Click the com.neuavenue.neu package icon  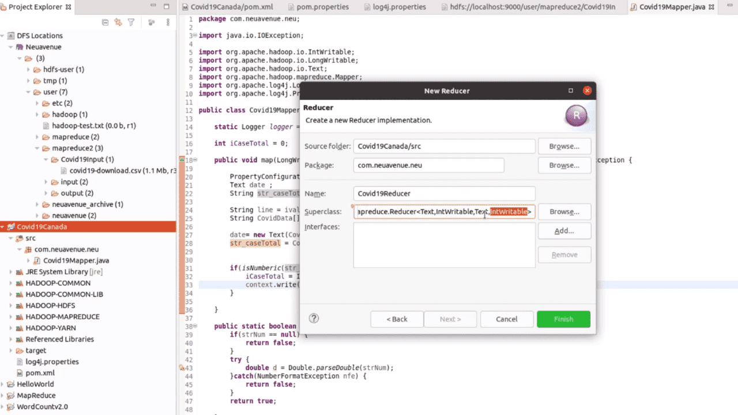[28, 250]
